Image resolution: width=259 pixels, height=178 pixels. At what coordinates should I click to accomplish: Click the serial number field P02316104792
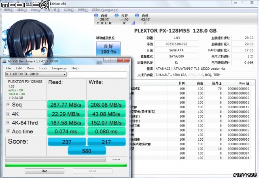[x=176, y=44]
